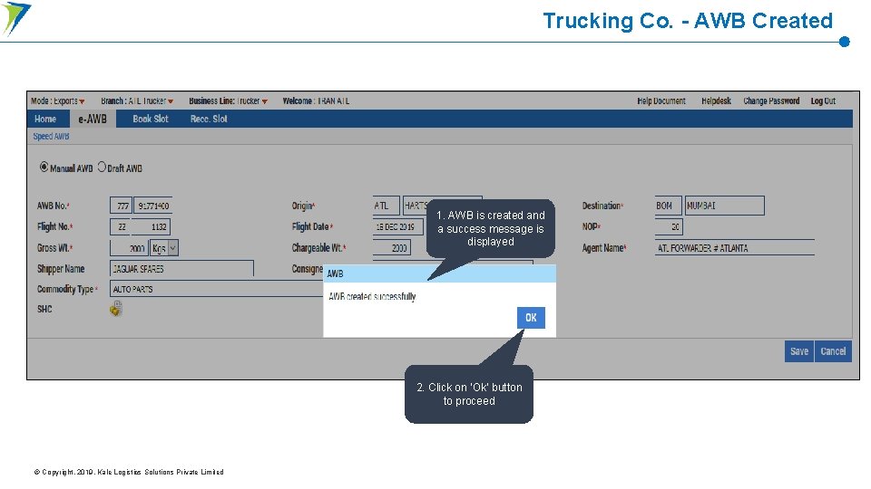The width and height of the screenshot is (871, 489).
Task: Click the Gross Wt. value field
Action: coord(130,248)
